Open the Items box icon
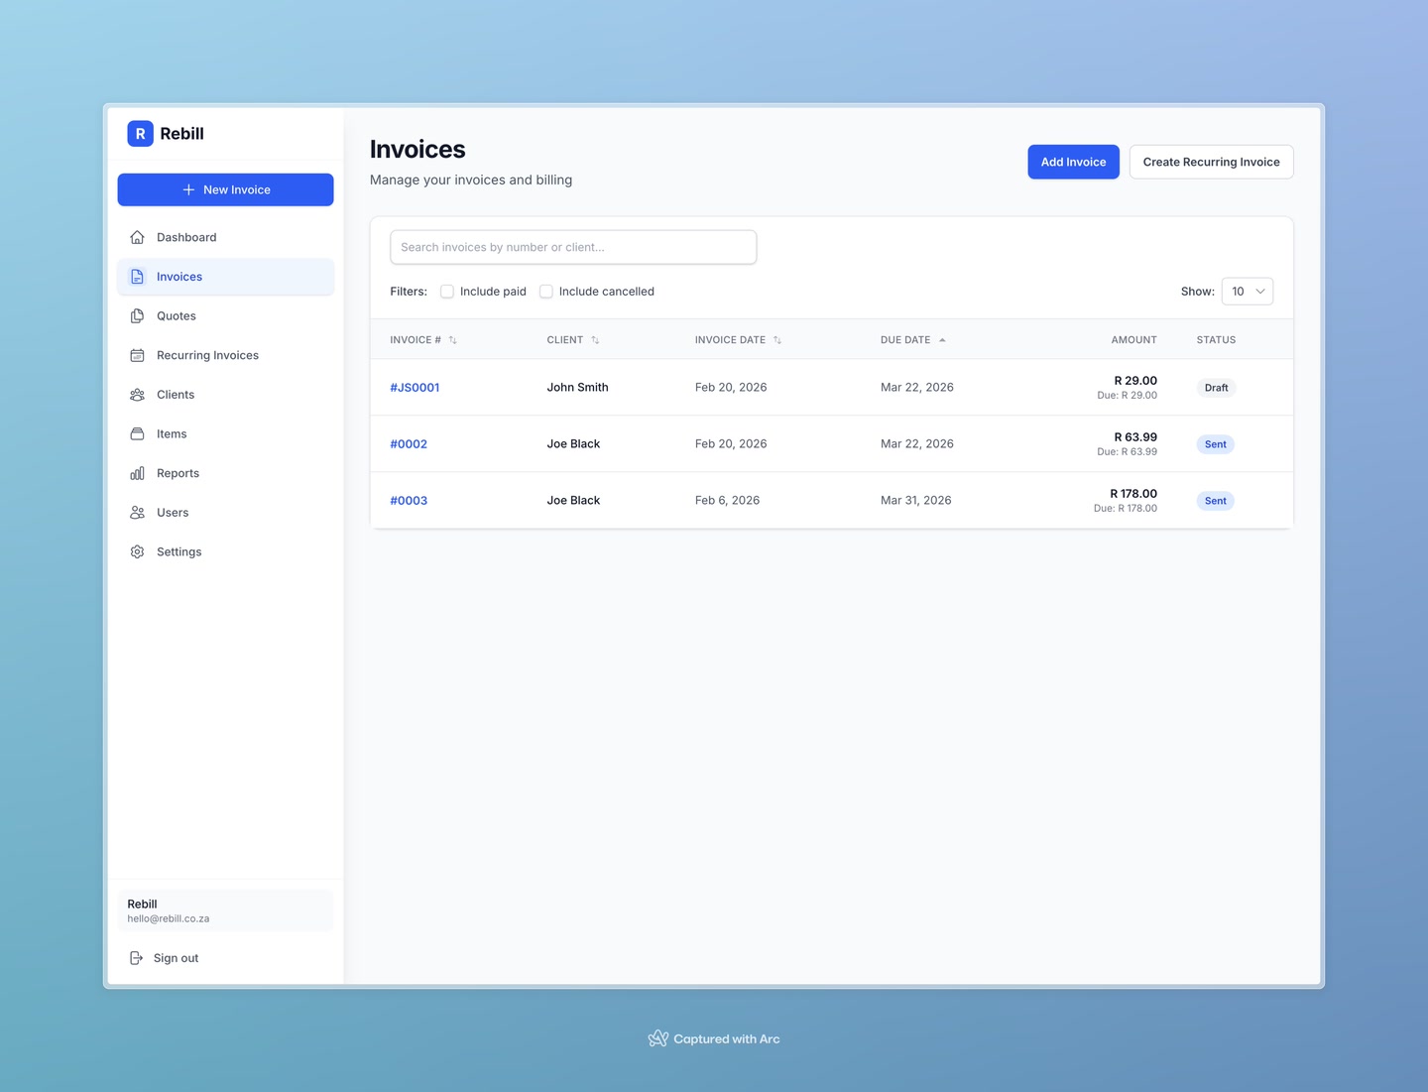The height and width of the screenshot is (1092, 1428). [137, 433]
